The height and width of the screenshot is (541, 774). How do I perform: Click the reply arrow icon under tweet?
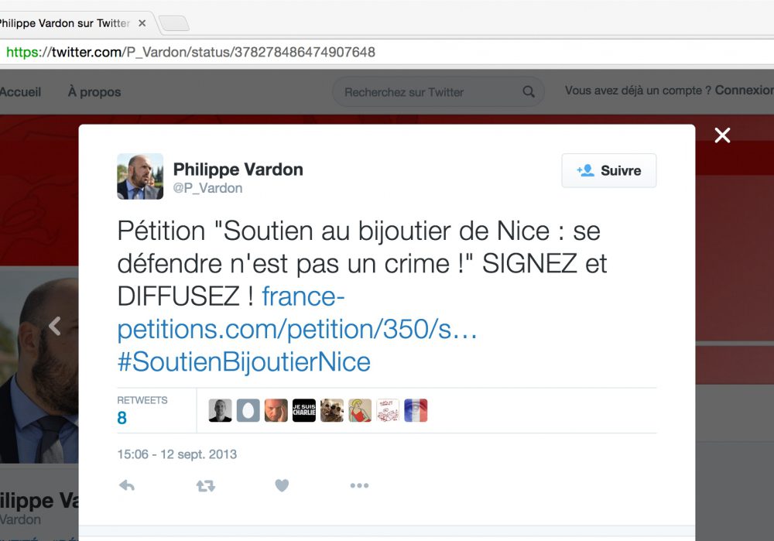127,486
